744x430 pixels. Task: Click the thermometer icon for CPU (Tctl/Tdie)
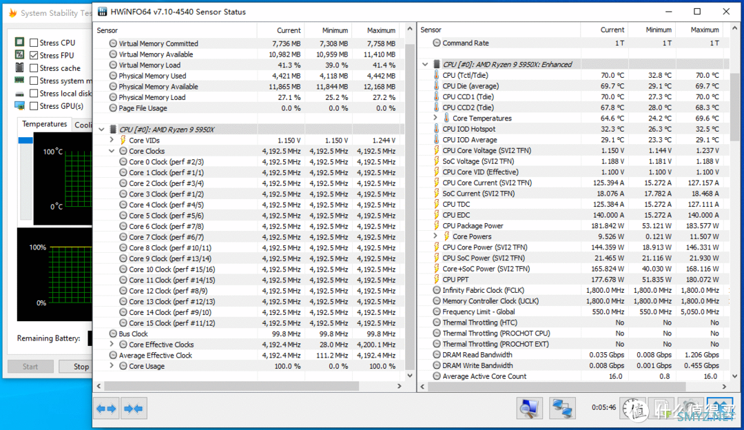click(436, 75)
